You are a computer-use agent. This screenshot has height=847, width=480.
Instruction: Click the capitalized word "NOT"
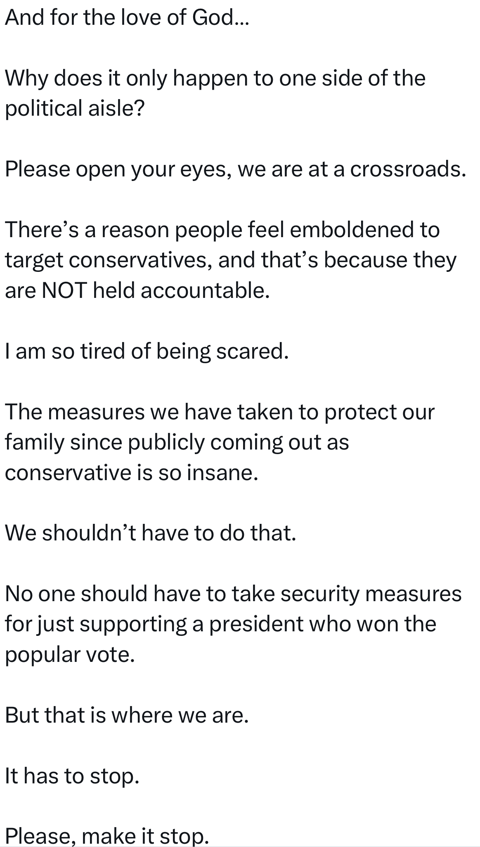pos(64,291)
